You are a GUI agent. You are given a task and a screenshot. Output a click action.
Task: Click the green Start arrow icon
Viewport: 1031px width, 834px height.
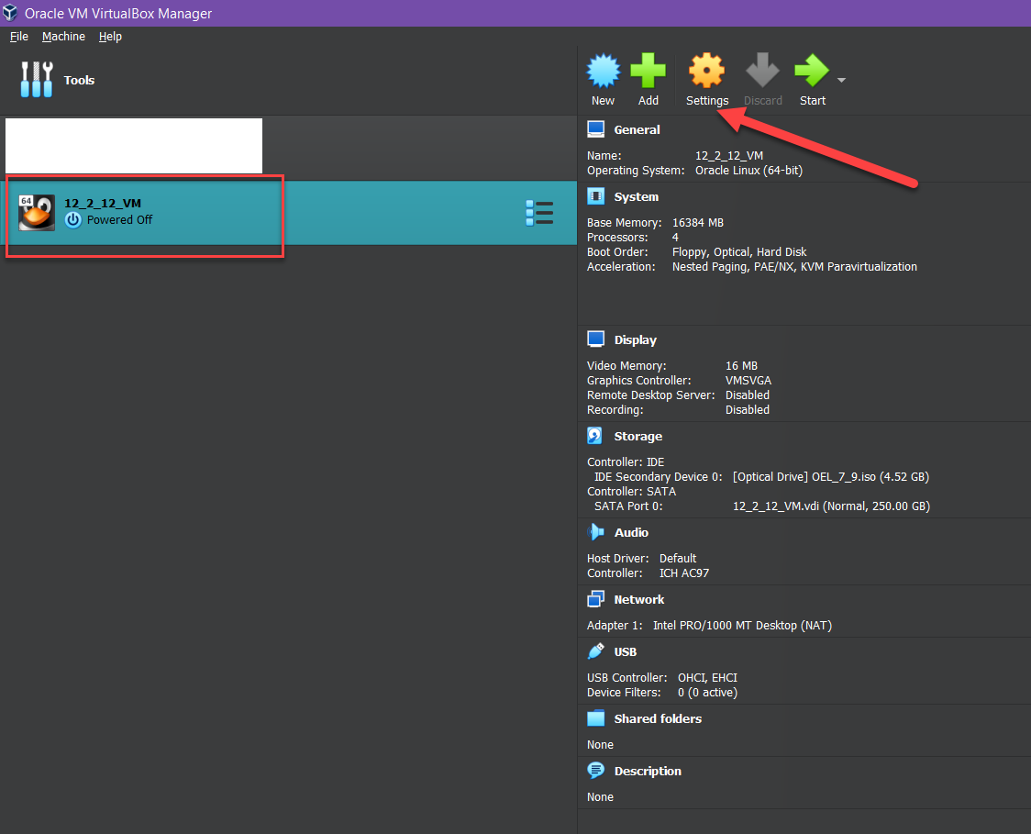(x=811, y=72)
